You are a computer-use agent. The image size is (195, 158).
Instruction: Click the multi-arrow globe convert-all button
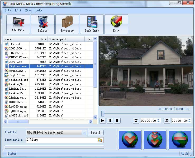[x=155, y=140]
